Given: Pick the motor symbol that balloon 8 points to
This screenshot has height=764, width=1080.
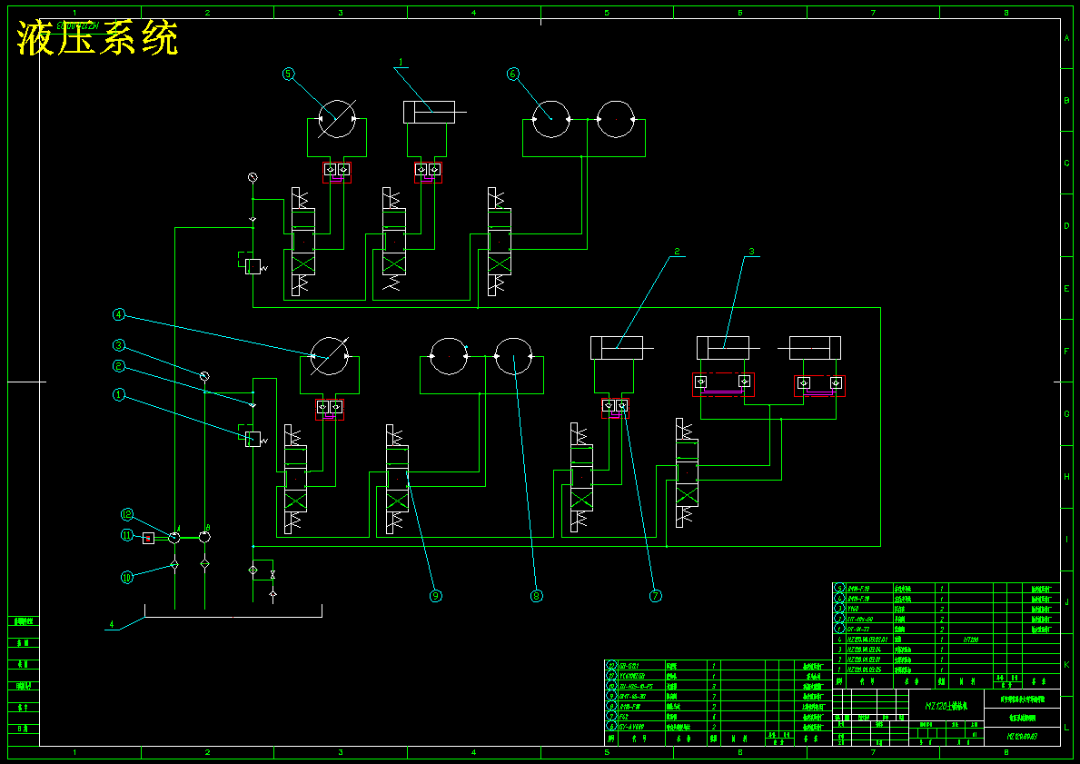Looking at the screenshot, I should click(514, 355).
